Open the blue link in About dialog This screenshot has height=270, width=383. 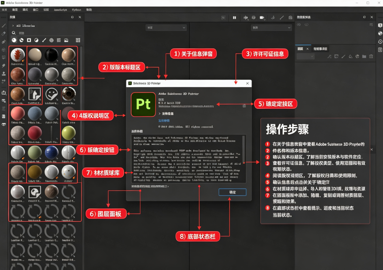[x=164, y=120]
